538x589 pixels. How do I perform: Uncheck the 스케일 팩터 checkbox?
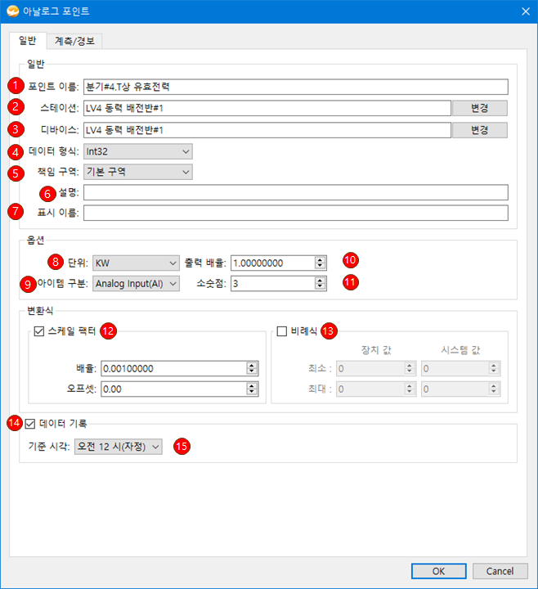tap(39, 331)
